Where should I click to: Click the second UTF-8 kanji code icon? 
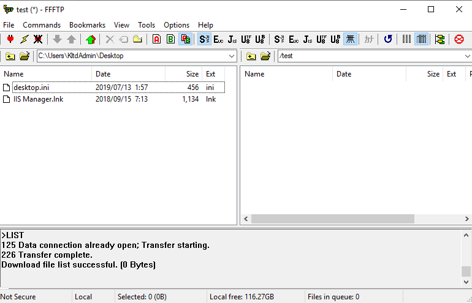coord(321,39)
